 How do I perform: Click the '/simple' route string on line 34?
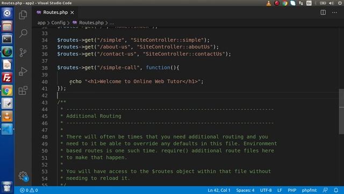111,40
